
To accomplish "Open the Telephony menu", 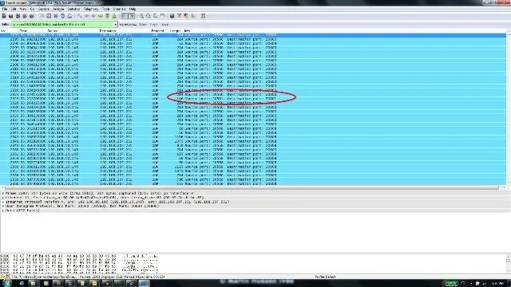I will (91, 9).
